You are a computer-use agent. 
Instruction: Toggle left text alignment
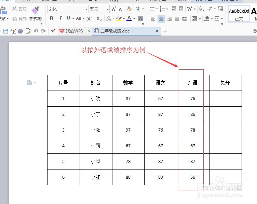[153, 19]
